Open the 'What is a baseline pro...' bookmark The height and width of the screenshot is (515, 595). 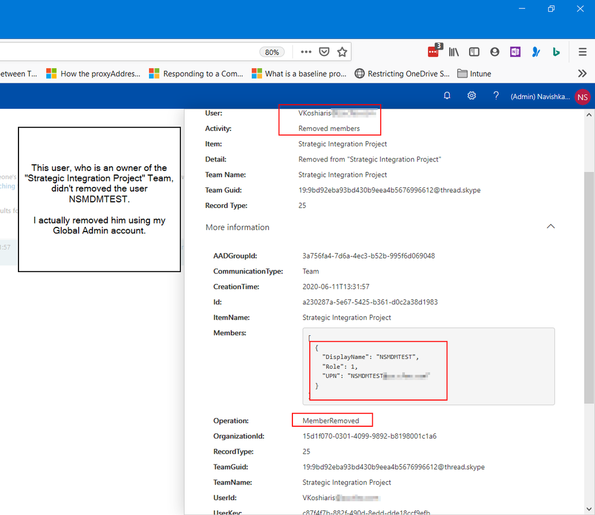tap(300, 74)
